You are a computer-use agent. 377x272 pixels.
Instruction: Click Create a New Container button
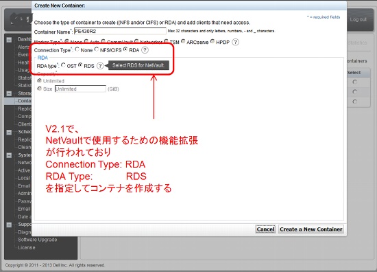point(311,229)
